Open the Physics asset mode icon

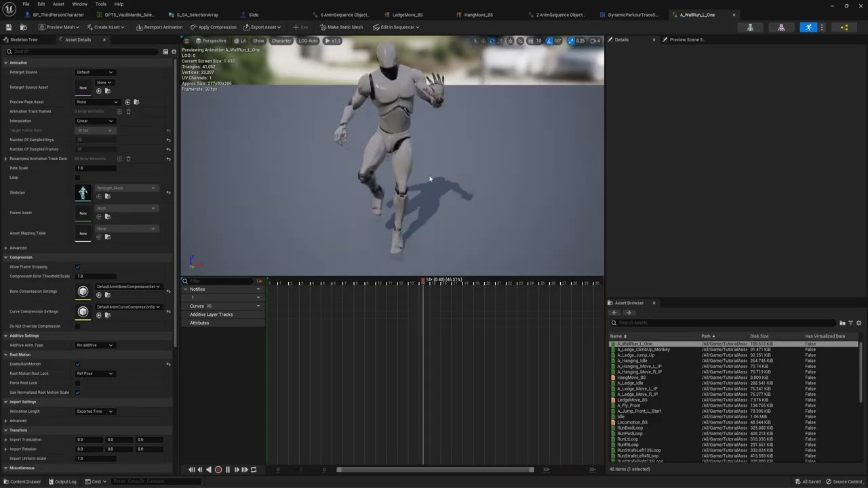pyautogui.click(x=844, y=27)
